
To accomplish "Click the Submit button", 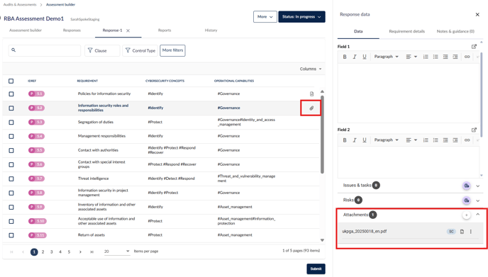I will tap(316, 269).
